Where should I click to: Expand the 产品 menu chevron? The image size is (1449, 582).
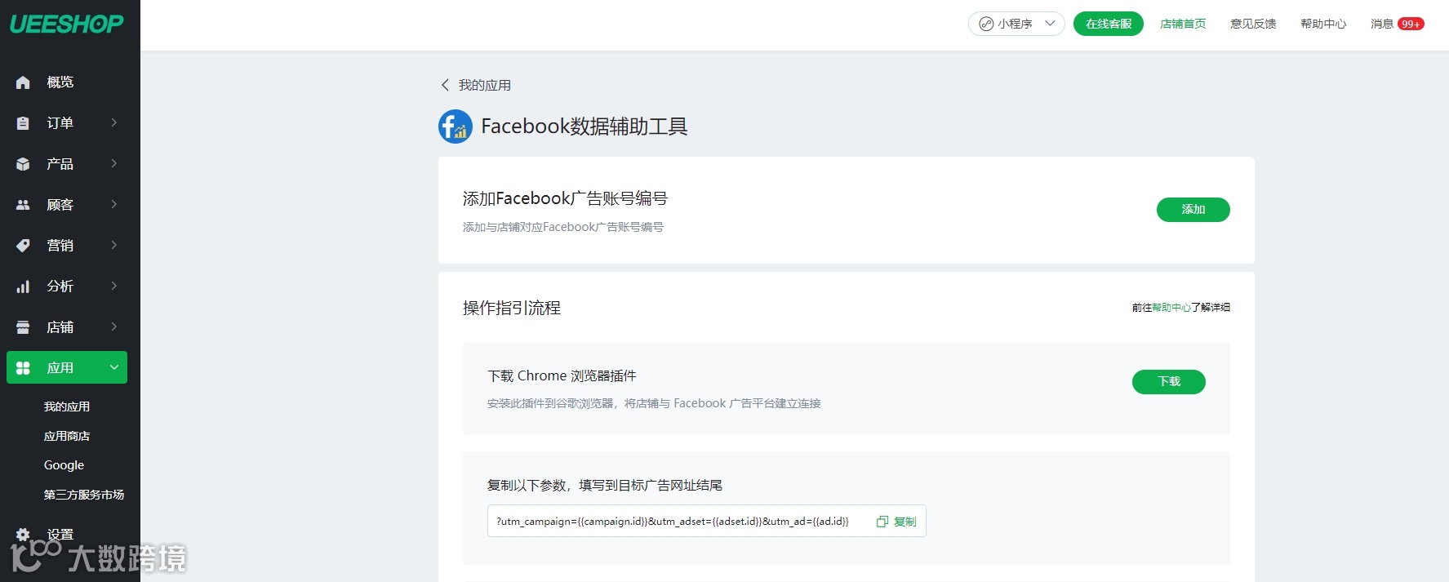pos(114,163)
